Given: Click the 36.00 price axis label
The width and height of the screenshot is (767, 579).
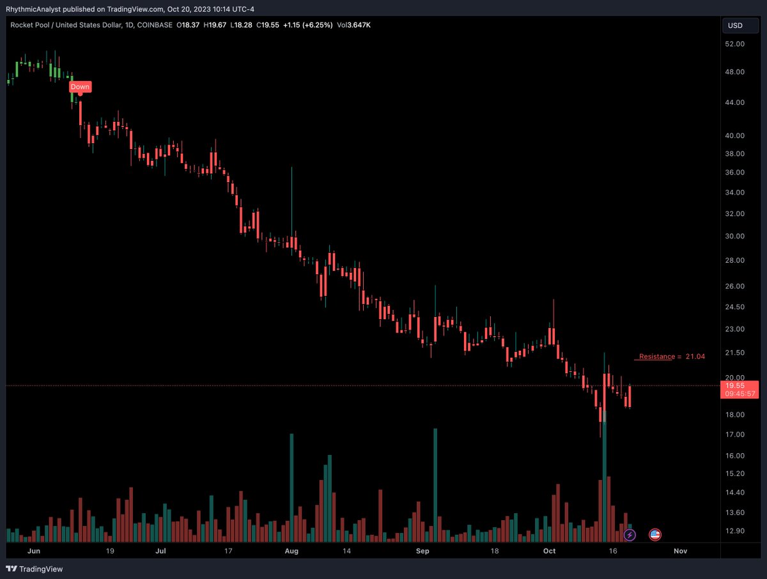Looking at the screenshot, I should click(x=736, y=173).
